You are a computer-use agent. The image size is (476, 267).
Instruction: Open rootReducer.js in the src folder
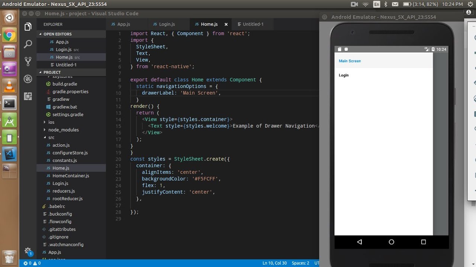71,199
